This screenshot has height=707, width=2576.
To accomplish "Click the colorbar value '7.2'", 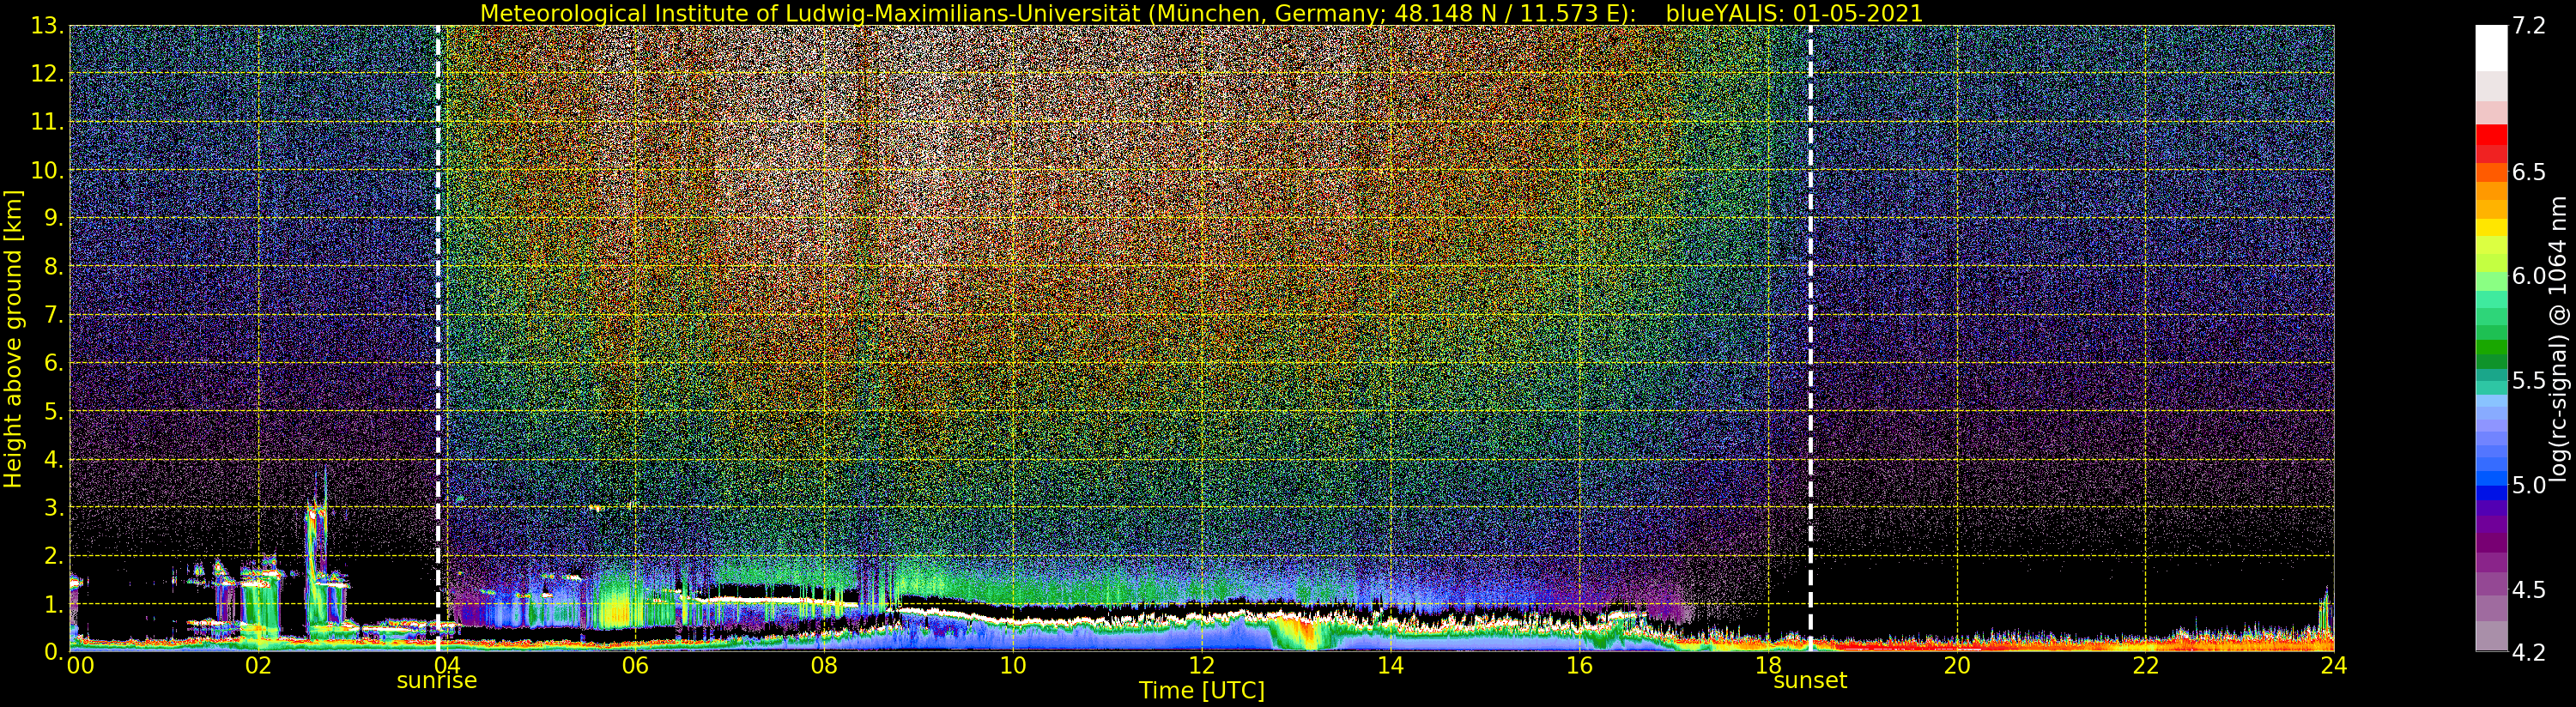I will (2528, 26).
